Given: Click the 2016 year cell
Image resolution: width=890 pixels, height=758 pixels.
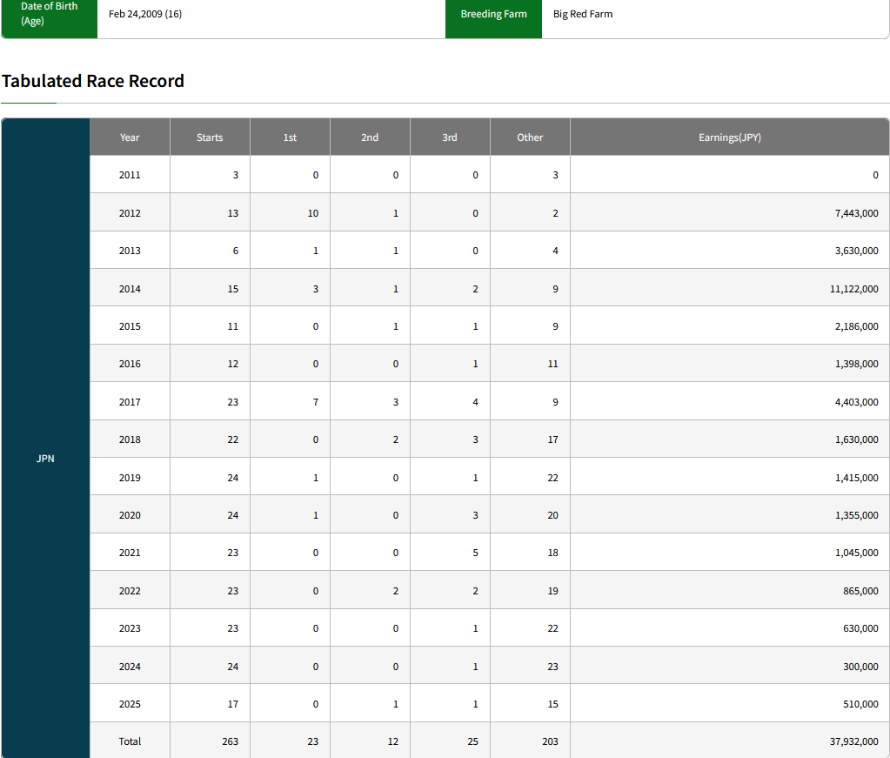Looking at the screenshot, I should pyautogui.click(x=130, y=364).
